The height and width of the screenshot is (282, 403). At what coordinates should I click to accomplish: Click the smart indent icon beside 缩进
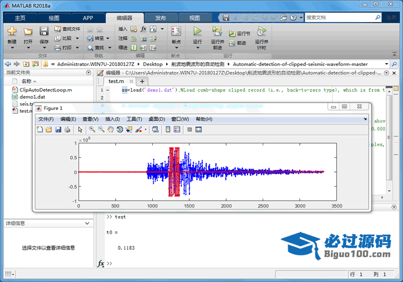click(x=134, y=48)
